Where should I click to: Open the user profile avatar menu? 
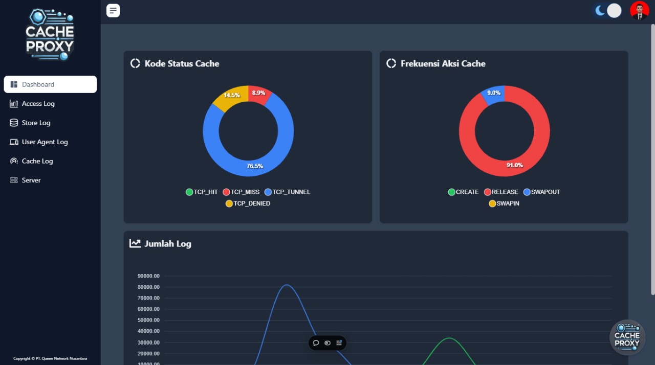tap(639, 11)
